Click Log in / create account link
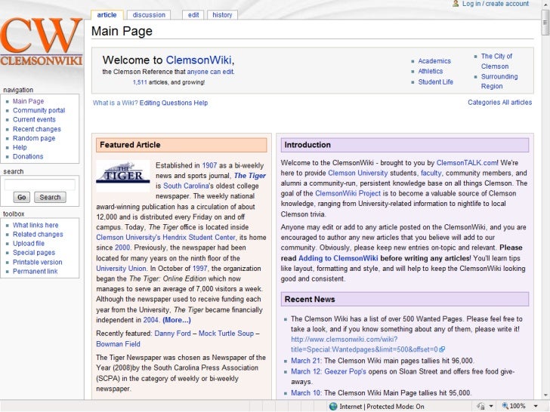This screenshot has width=550, height=412. point(495,4)
